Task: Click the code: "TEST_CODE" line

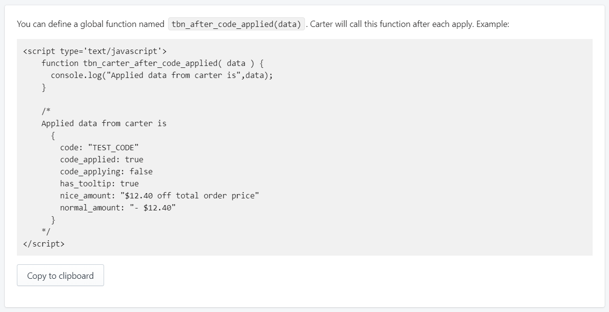Action: pos(99,147)
